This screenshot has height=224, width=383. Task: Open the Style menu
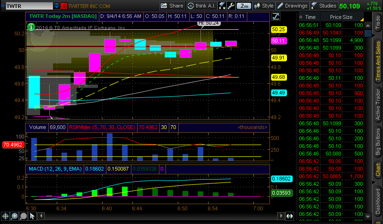coord(264,6)
